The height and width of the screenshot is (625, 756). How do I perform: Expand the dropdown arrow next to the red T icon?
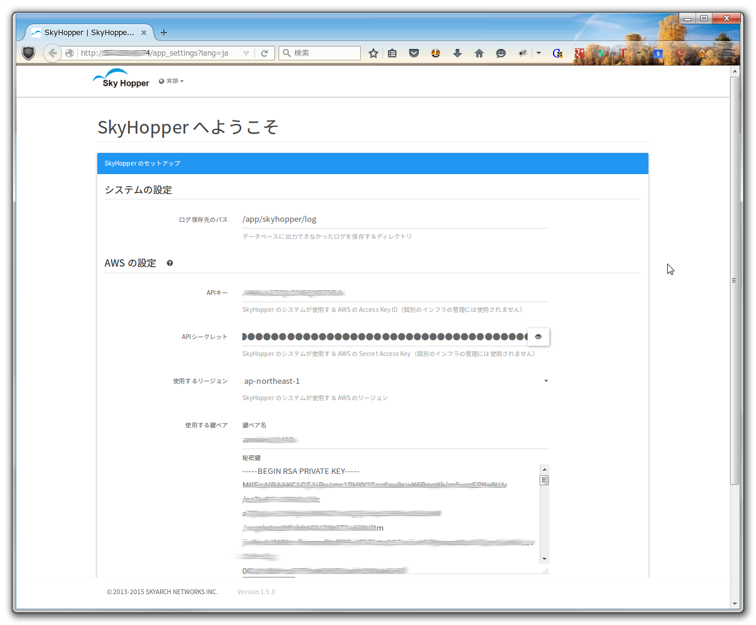[639, 53]
